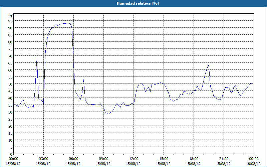Select the 90 y-axis label
This screenshot has height=167, width=267.
(10, 28)
